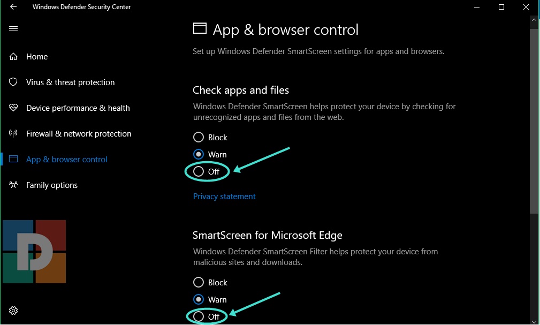Click the Device performance heart icon

(x=14, y=108)
